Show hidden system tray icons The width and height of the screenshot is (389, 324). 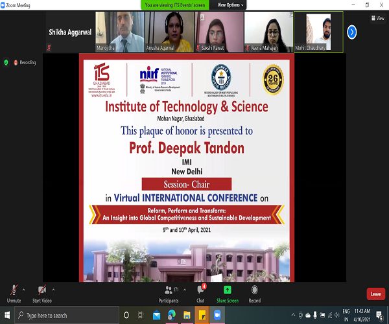click(x=293, y=315)
